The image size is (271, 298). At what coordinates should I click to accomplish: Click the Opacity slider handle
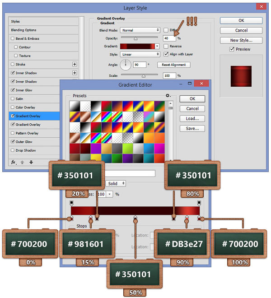(135, 38)
